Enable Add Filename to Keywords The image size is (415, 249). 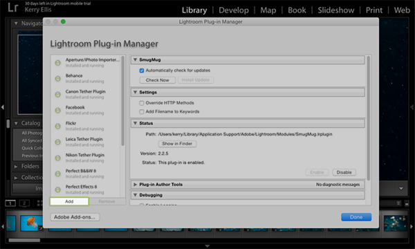142,111
